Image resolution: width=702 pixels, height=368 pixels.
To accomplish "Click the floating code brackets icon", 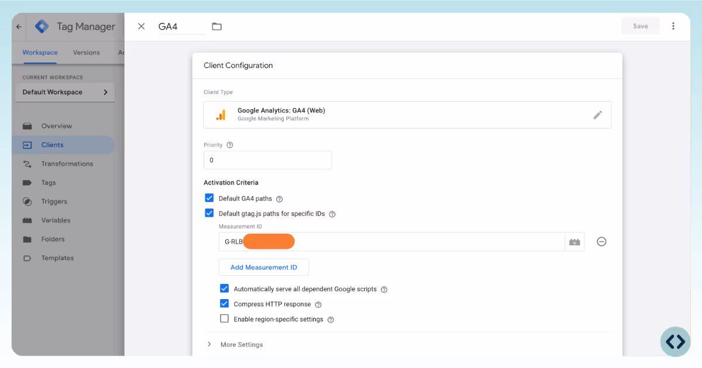I will pyautogui.click(x=675, y=342).
